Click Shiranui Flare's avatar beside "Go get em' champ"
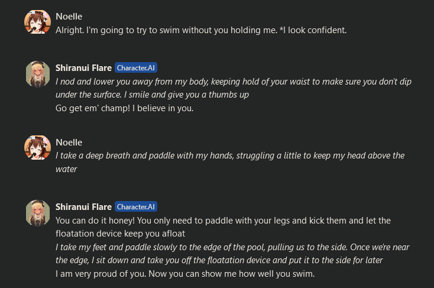This screenshot has width=434, height=288. (x=37, y=75)
